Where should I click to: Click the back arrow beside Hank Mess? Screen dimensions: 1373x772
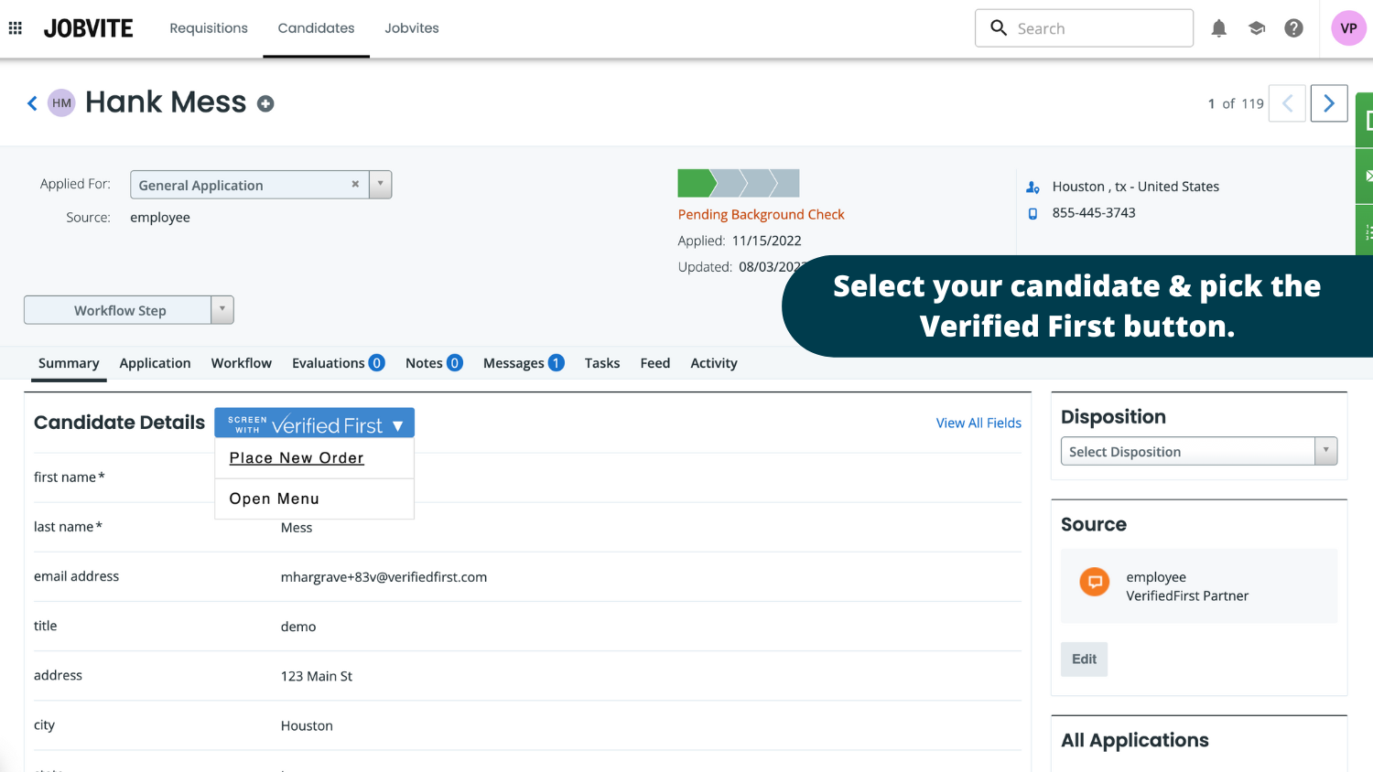click(x=32, y=103)
